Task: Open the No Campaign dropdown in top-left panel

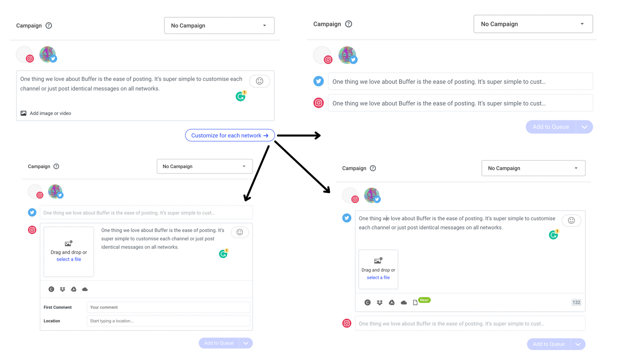Action: point(219,26)
